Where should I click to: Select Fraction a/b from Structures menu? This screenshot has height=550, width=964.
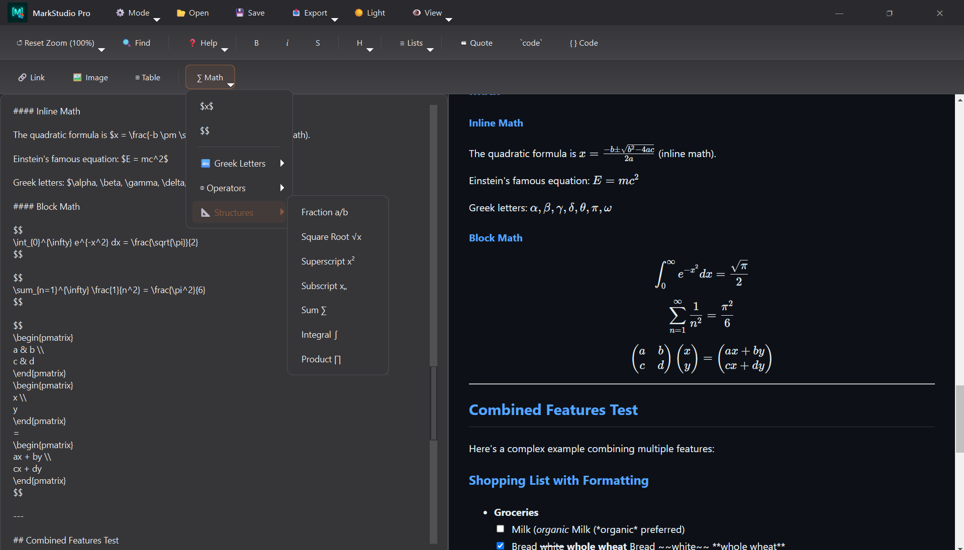click(x=324, y=212)
